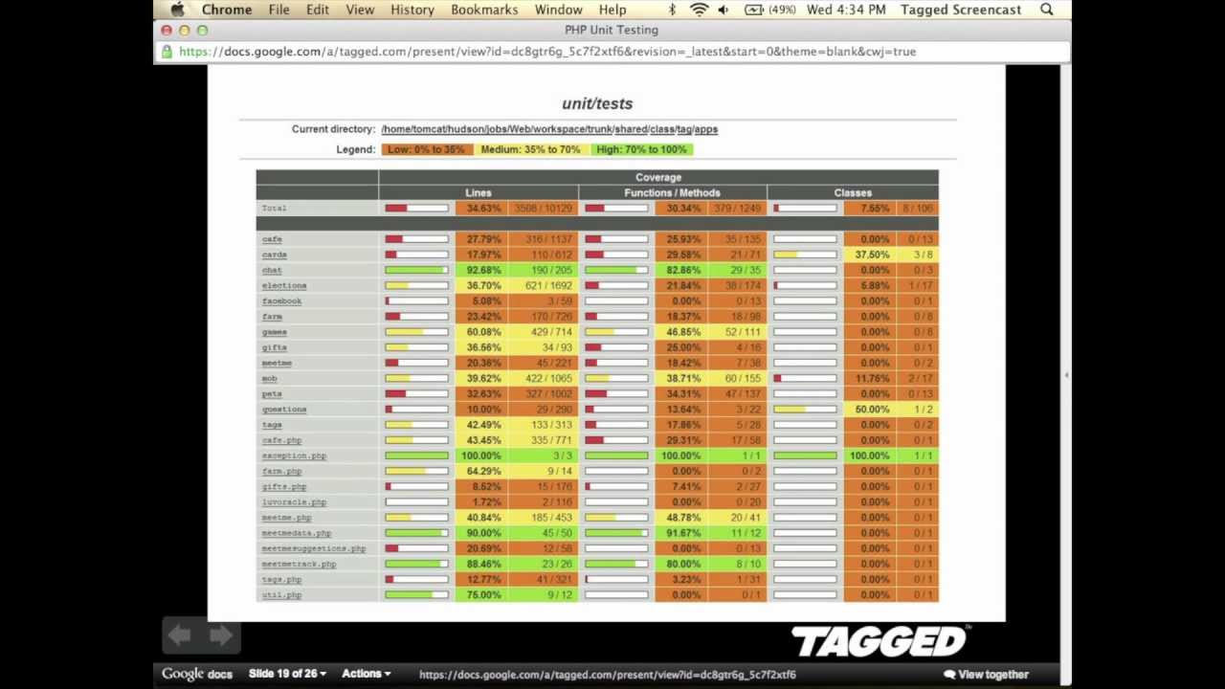This screenshot has height=689, width=1225.
Task: Click the URL address field
Action: (612, 52)
